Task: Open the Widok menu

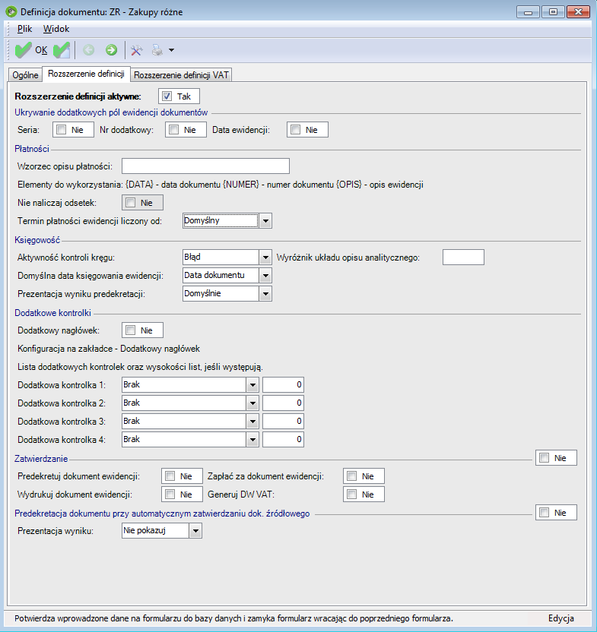Action: tap(56, 29)
